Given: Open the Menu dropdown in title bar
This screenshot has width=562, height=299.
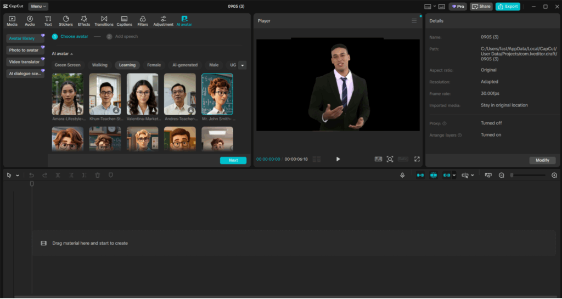Looking at the screenshot, I should pos(38,7).
